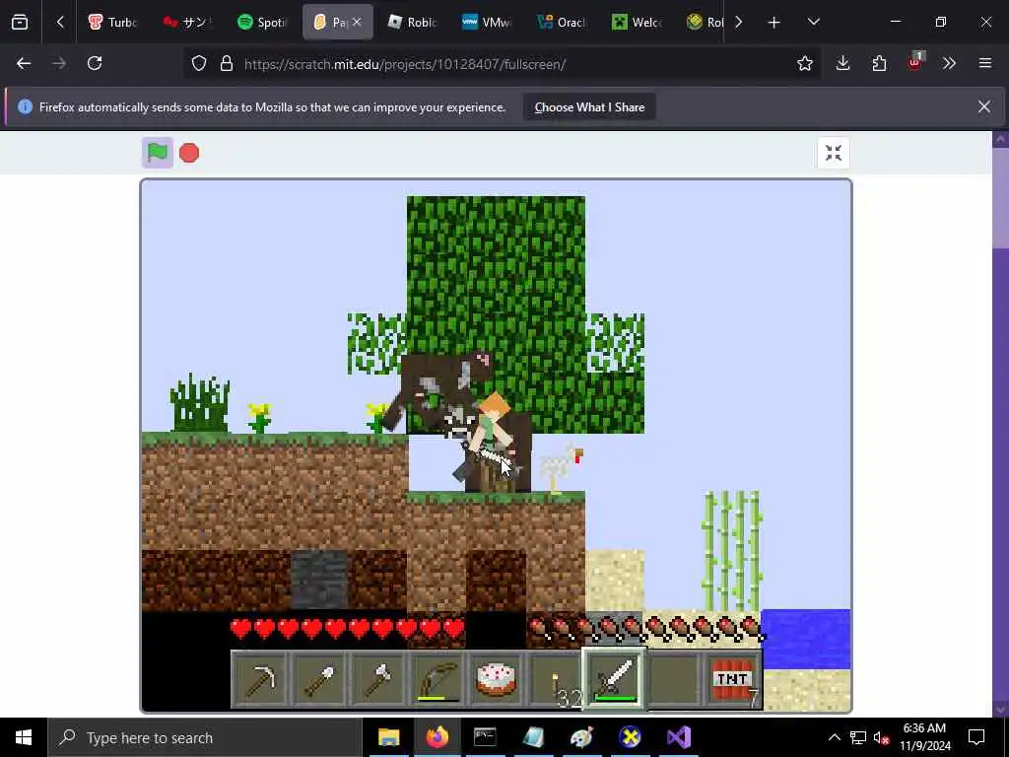Open the Firefox hamburger menu
The width and height of the screenshot is (1009, 757).
985,63
